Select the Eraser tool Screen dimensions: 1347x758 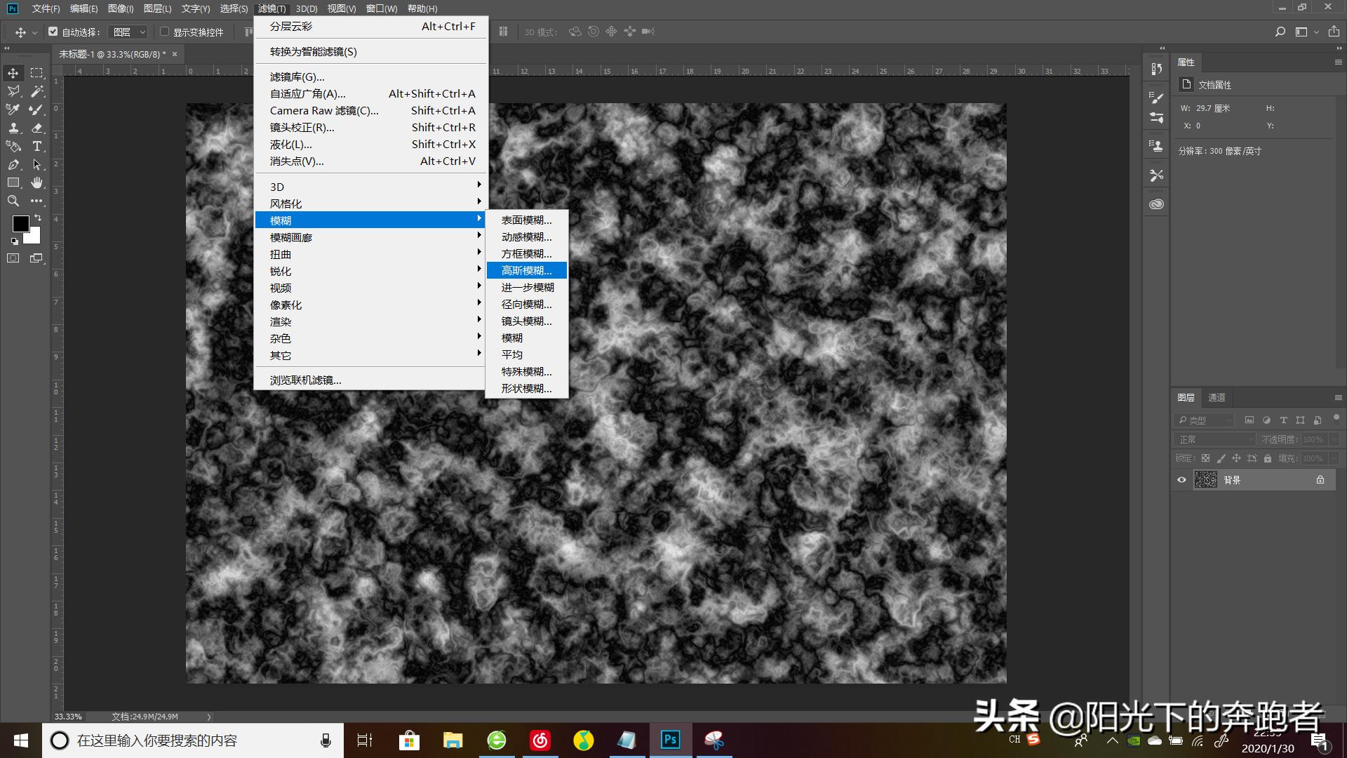pos(36,128)
